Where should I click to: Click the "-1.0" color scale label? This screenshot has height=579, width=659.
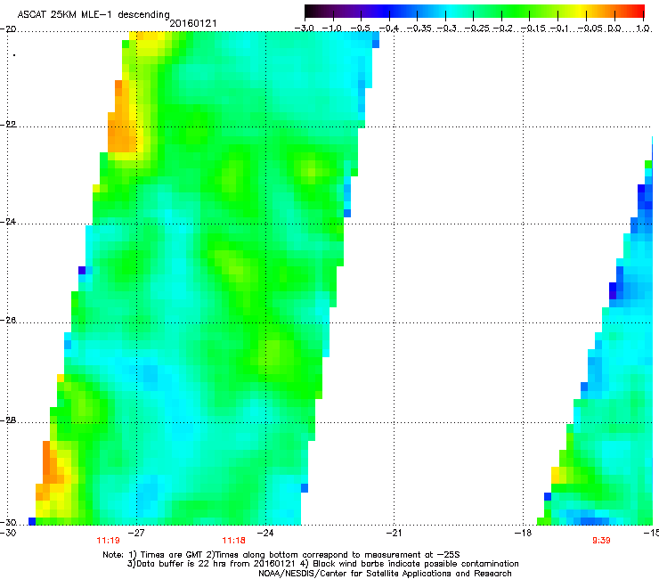click(x=332, y=29)
